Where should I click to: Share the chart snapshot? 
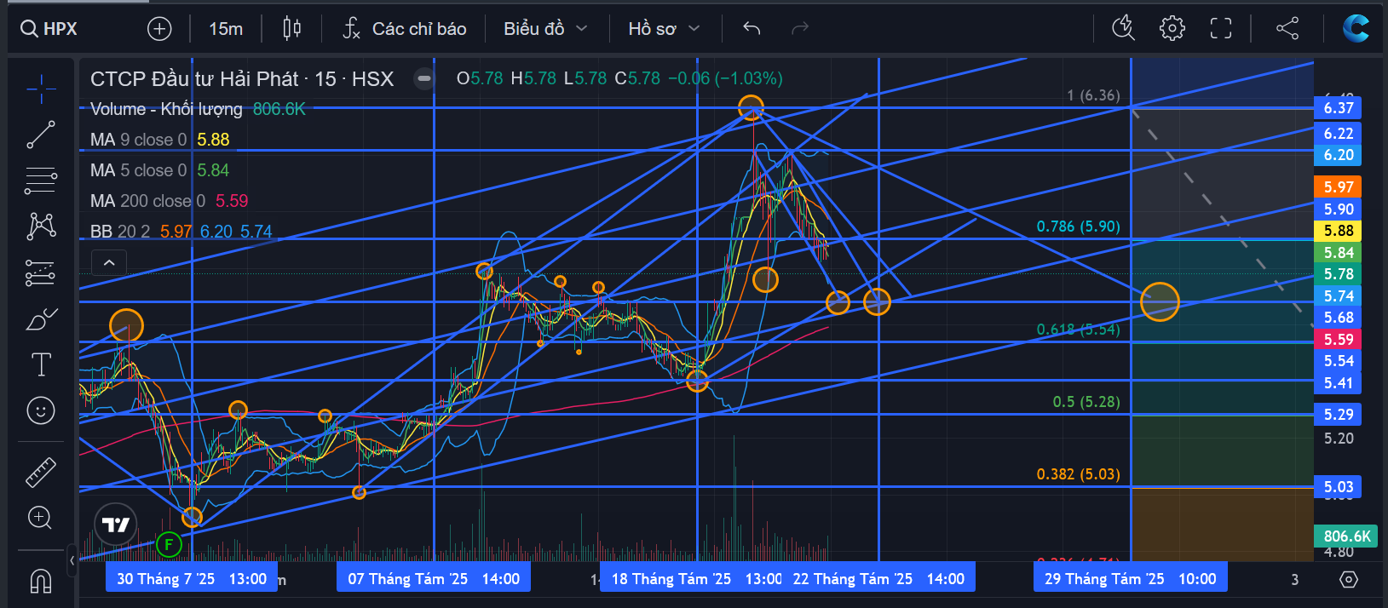click(1287, 28)
